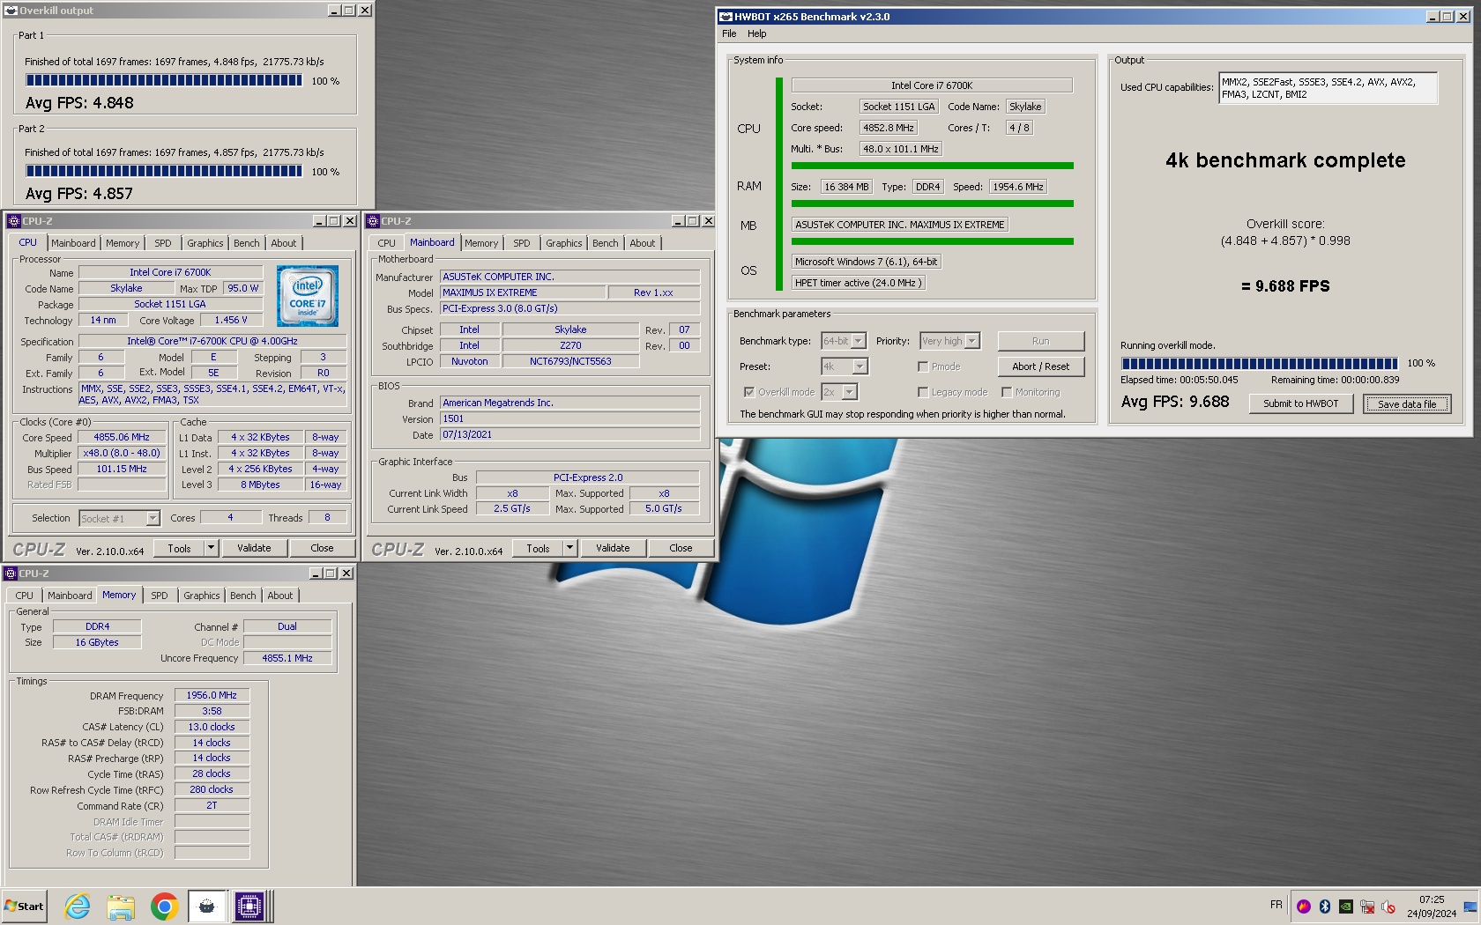1481x925 pixels.
Task: Switch to CPU-Z purple chip taskbar icon
Action: point(249,906)
